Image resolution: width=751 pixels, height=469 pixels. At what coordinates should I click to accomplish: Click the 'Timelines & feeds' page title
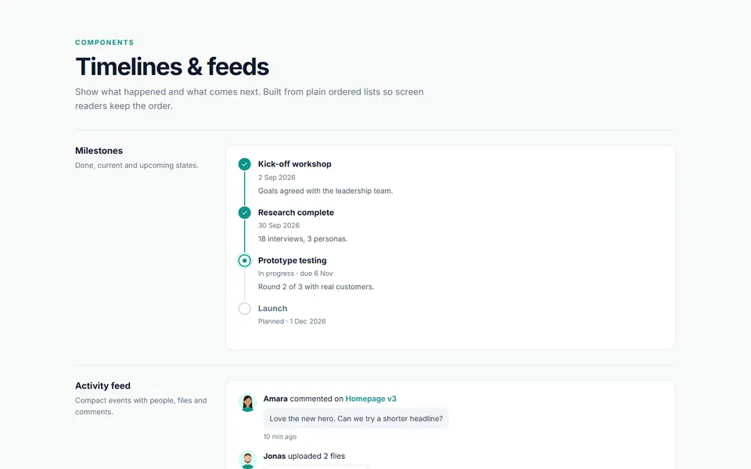[172, 66]
